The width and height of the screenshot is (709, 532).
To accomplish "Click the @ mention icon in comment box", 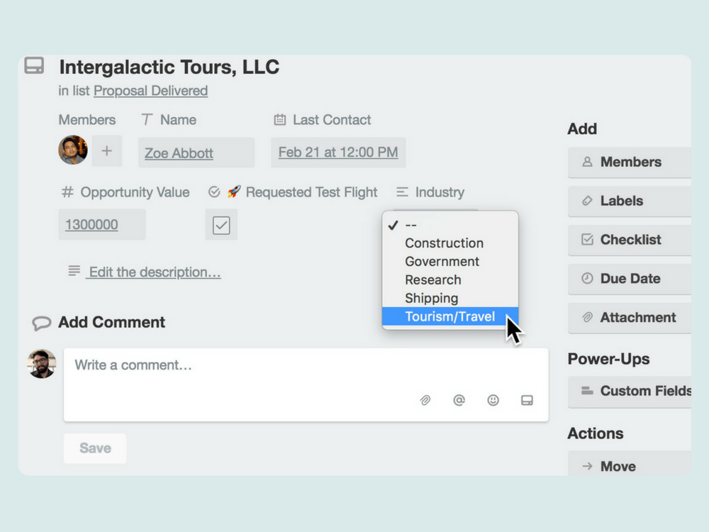I will (x=459, y=401).
